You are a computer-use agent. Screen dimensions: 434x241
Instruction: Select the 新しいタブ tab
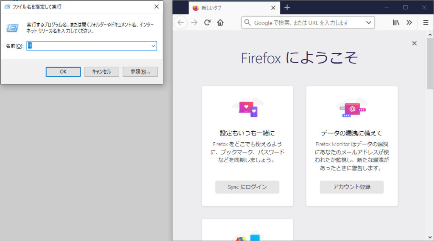[x=234, y=8]
